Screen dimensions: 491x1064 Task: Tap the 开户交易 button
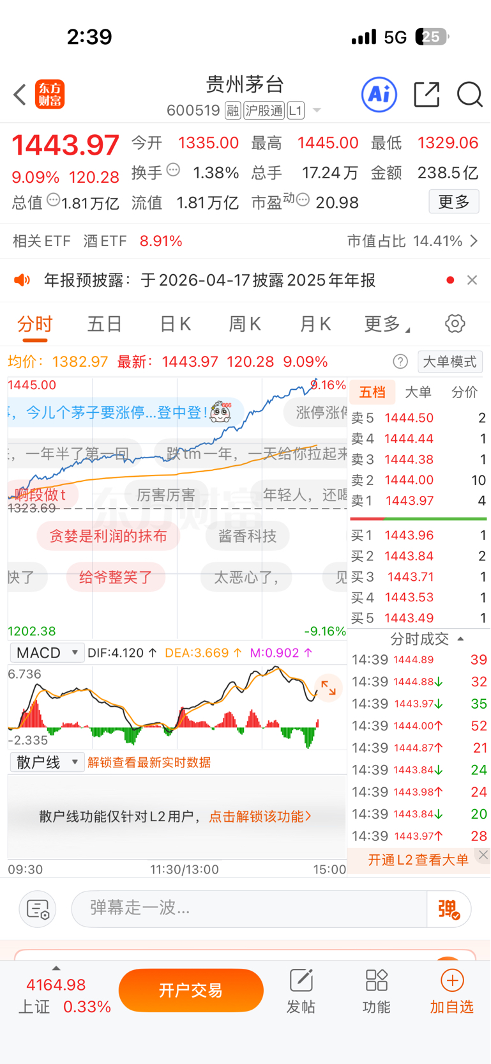click(191, 990)
